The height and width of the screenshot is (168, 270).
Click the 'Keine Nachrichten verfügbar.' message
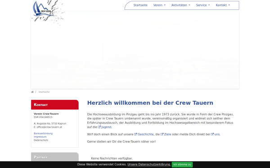point(112,159)
